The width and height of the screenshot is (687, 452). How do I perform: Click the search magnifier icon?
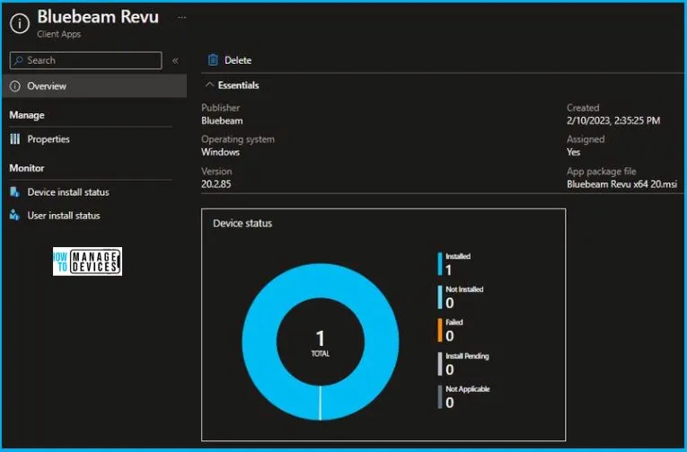tap(18, 60)
